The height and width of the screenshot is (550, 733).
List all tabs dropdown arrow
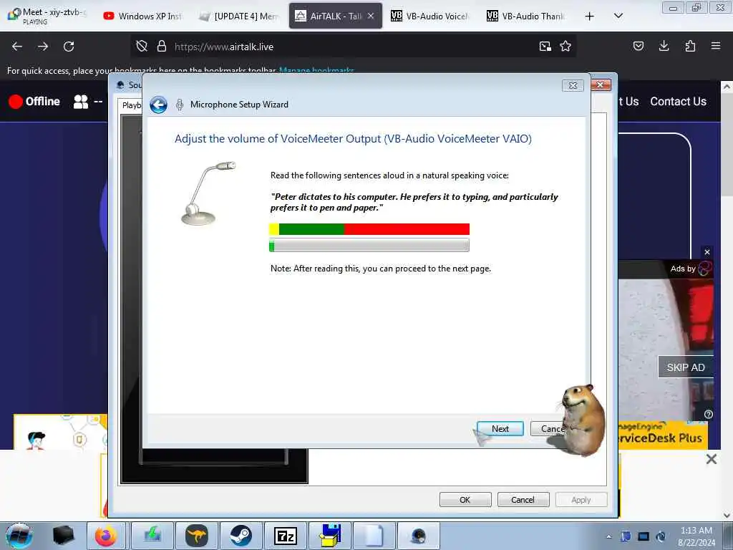(618, 16)
